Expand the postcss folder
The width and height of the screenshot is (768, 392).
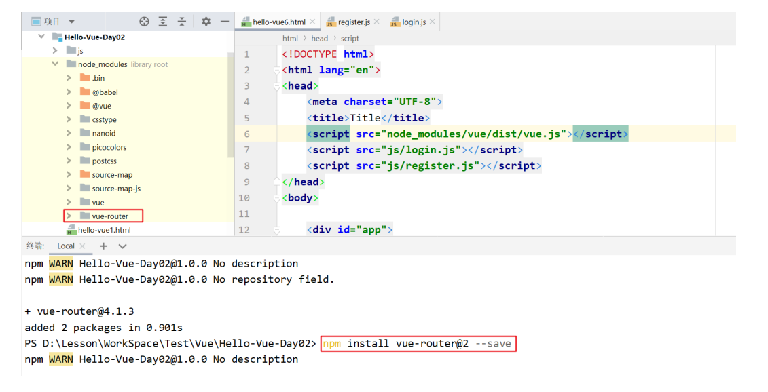(x=69, y=161)
